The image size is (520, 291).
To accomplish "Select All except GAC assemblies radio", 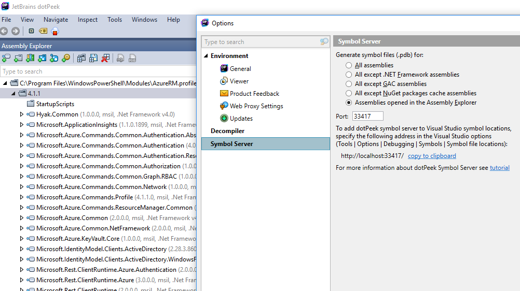I will click(349, 84).
